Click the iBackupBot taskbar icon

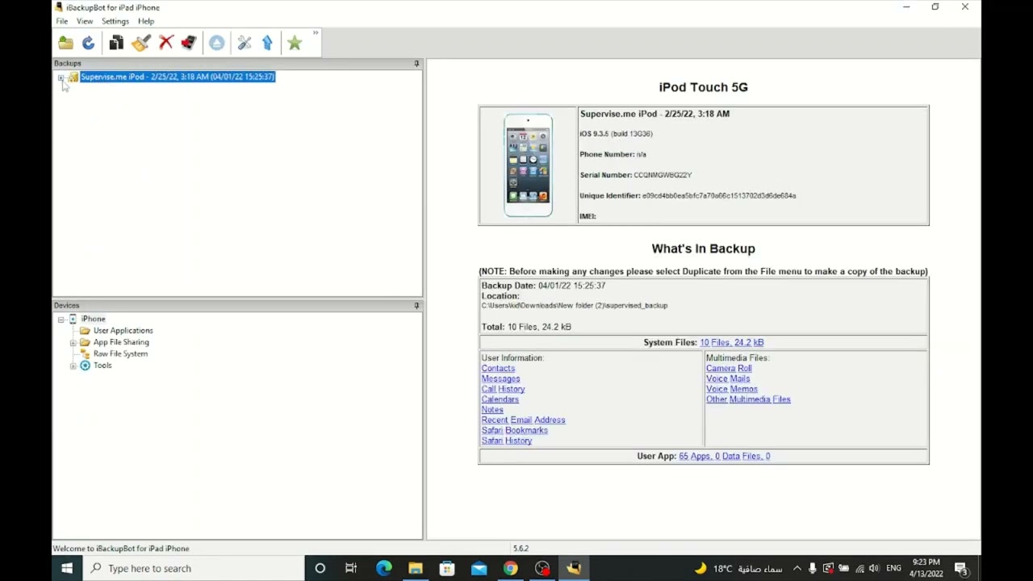[574, 568]
